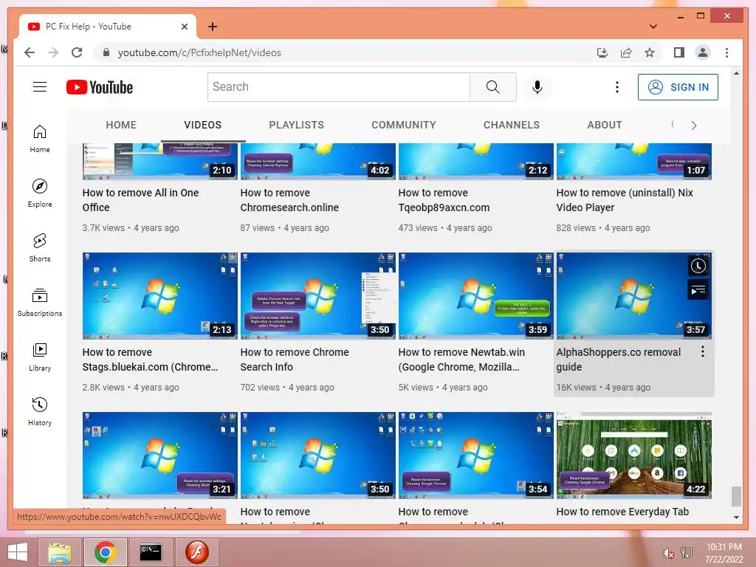756x567 pixels.
Task: Open 'How to remove (uninstall) Nix Video Player'
Action: click(625, 199)
